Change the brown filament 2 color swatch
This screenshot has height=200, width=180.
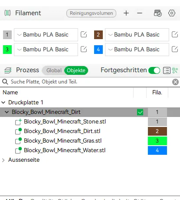coord(98,35)
